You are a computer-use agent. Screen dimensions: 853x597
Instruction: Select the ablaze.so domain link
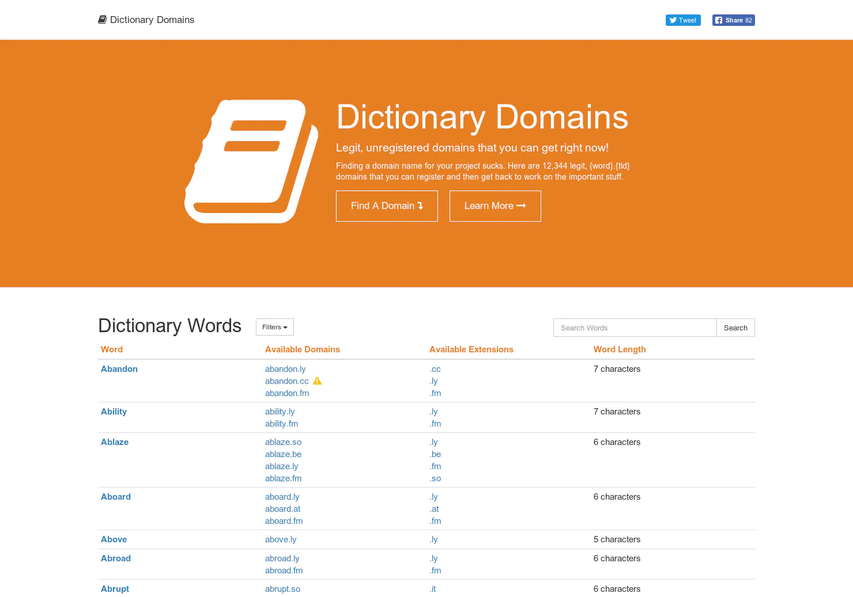click(283, 442)
